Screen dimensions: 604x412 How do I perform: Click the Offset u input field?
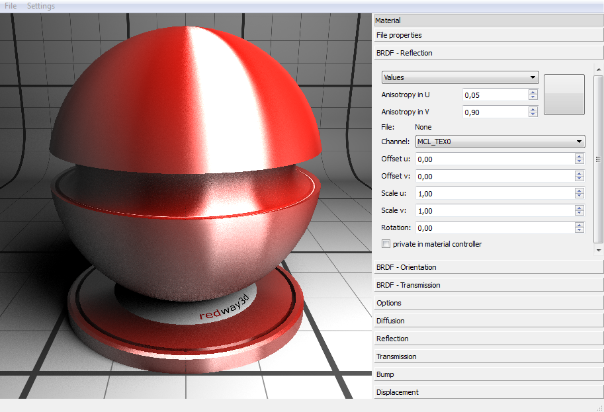tap(494, 159)
